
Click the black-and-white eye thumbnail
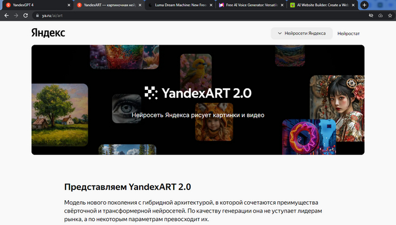[127, 109]
